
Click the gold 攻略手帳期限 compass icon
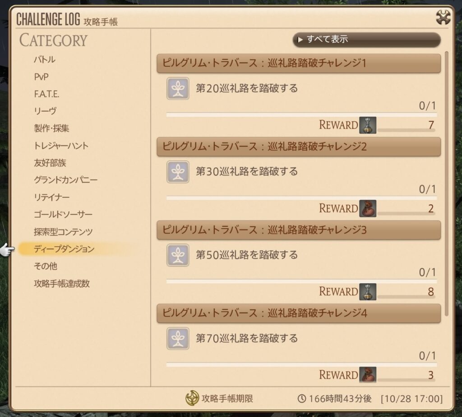(192, 398)
